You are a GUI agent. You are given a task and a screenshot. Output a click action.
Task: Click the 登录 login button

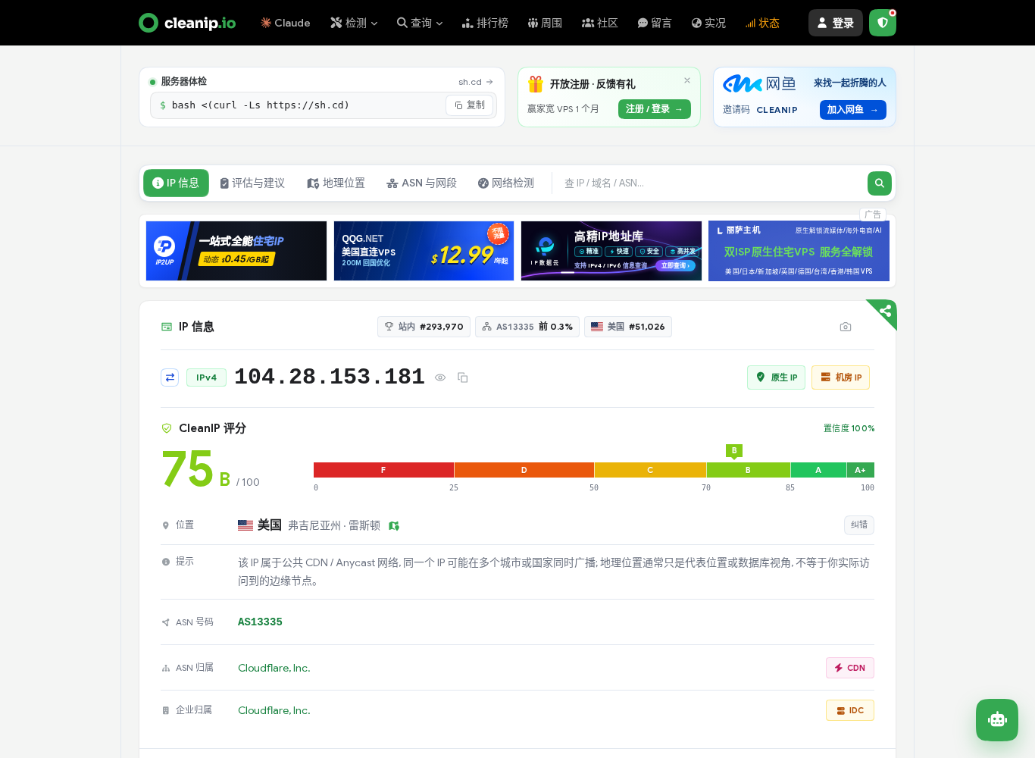(x=836, y=23)
